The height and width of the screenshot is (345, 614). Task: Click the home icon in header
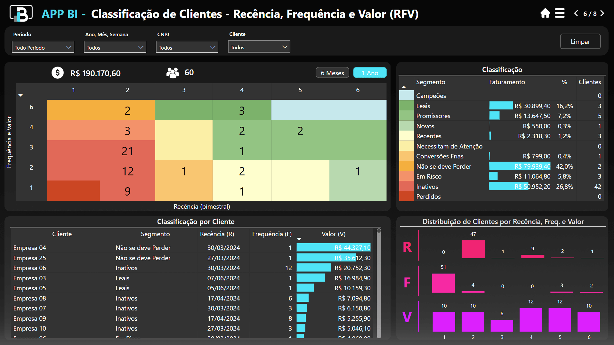(545, 13)
